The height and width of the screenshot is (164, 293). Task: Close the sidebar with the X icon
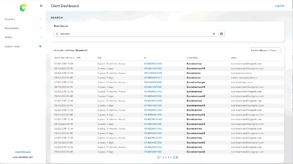coord(41,6)
